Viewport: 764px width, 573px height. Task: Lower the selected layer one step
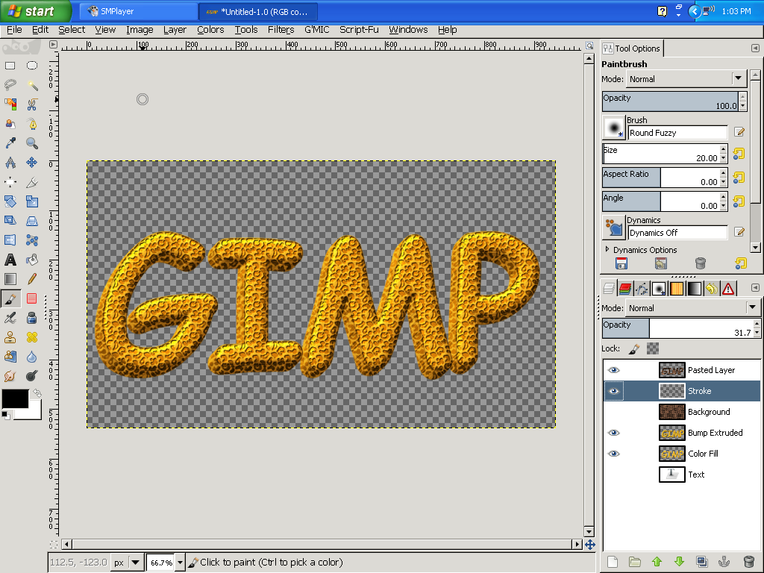point(679,562)
